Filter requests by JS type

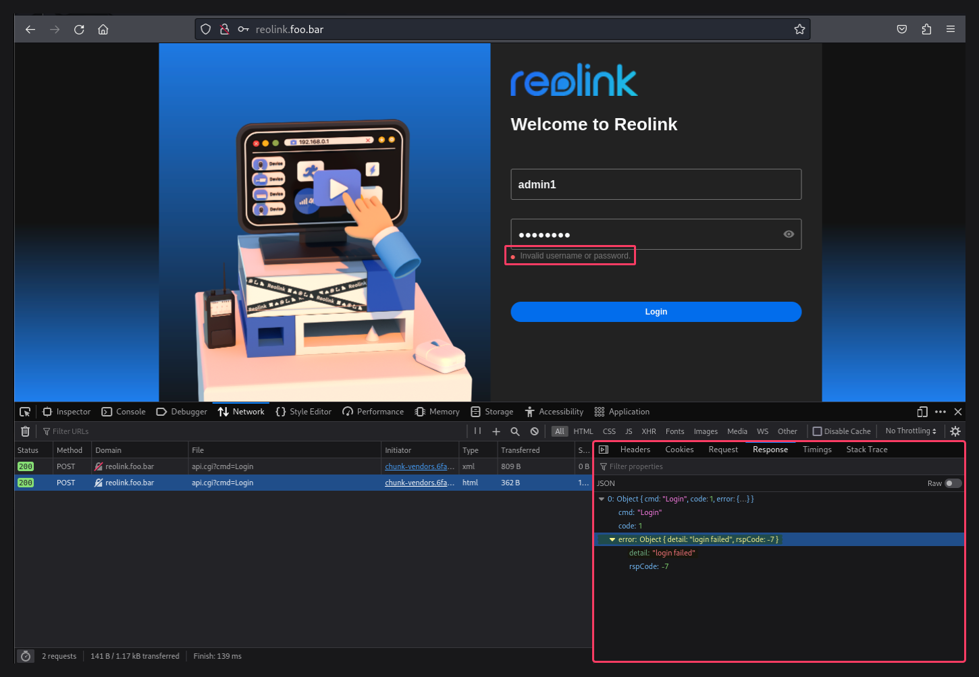pyautogui.click(x=629, y=431)
